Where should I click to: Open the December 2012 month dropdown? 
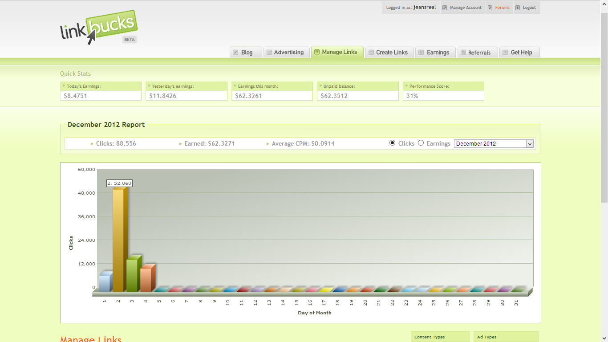pos(494,144)
